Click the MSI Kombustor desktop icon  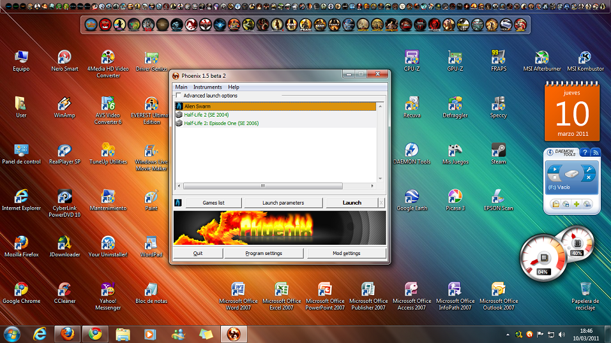point(585,61)
